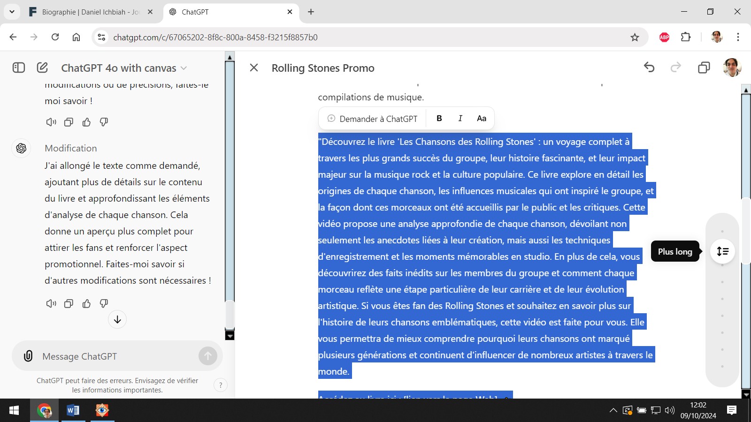Open the notification center
The image size is (751, 422).
[731, 410]
